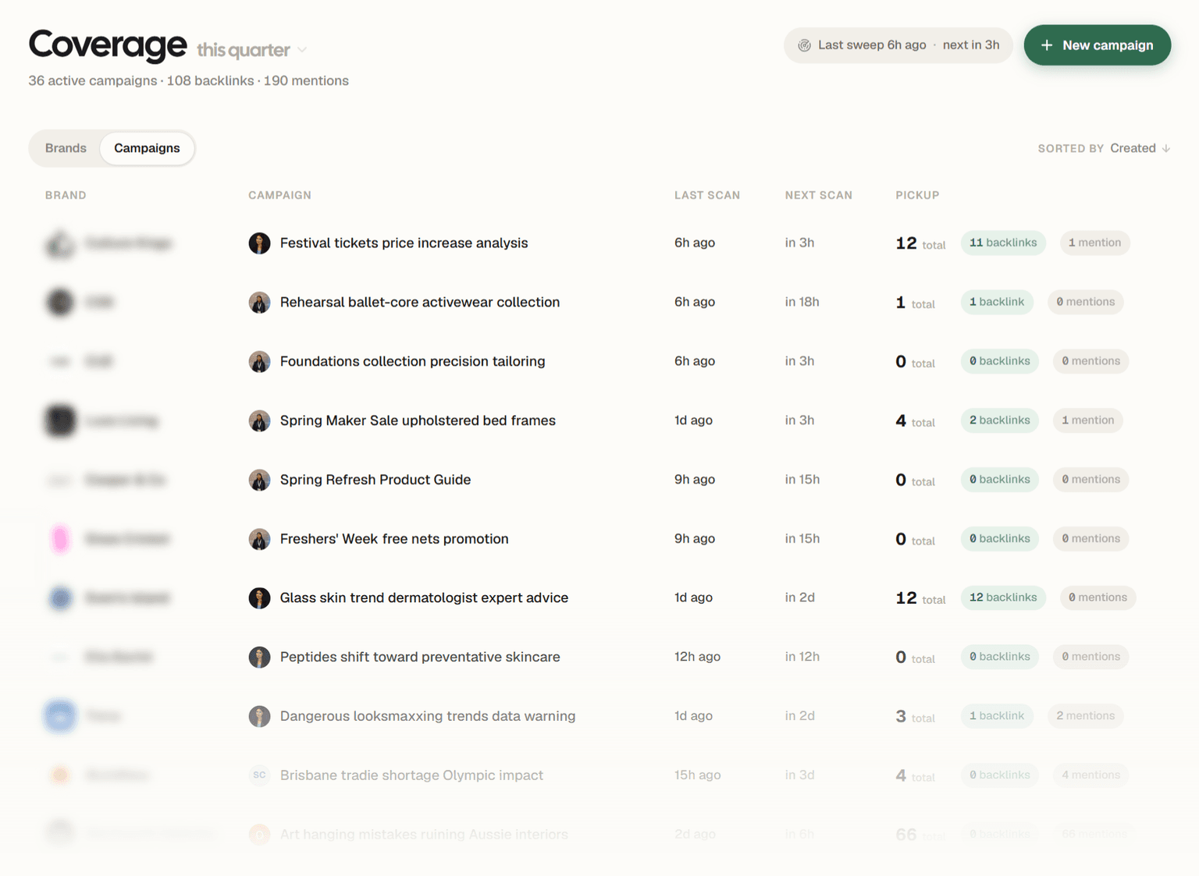Click the Coverage page heading
The width and height of the screenshot is (1199, 876).
pyautogui.click(x=108, y=45)
